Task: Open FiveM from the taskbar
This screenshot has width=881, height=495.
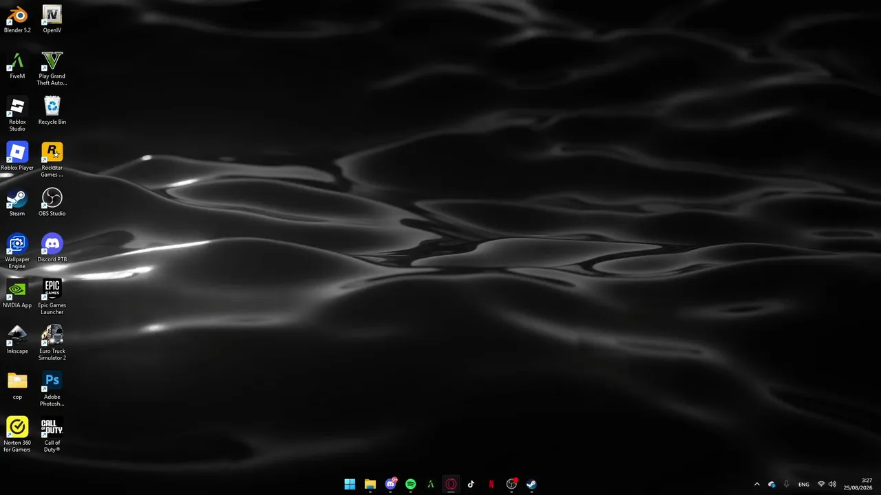Action: [x=431, y=484]
